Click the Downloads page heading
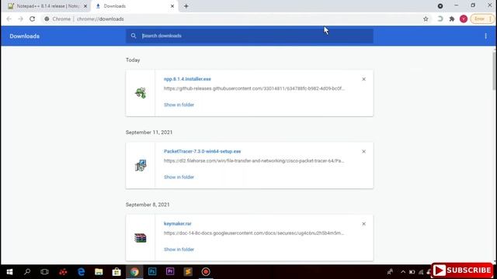This screenshot has width=497, height=279. tap(24, 36)
